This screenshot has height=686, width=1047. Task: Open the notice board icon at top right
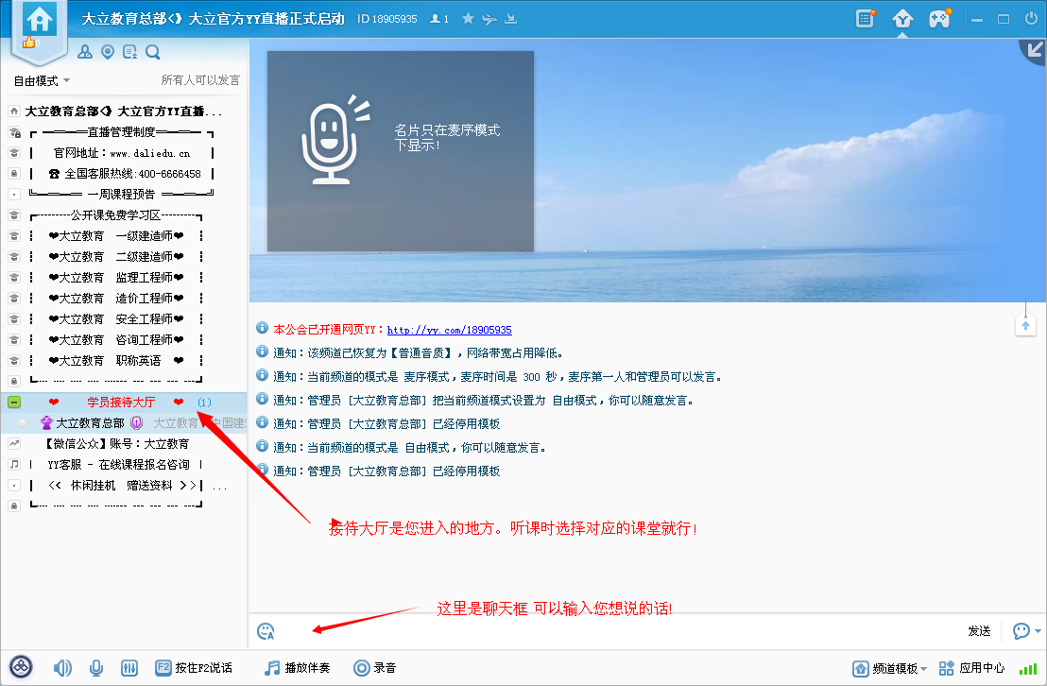pyautogui.click(x=866, y=18)
